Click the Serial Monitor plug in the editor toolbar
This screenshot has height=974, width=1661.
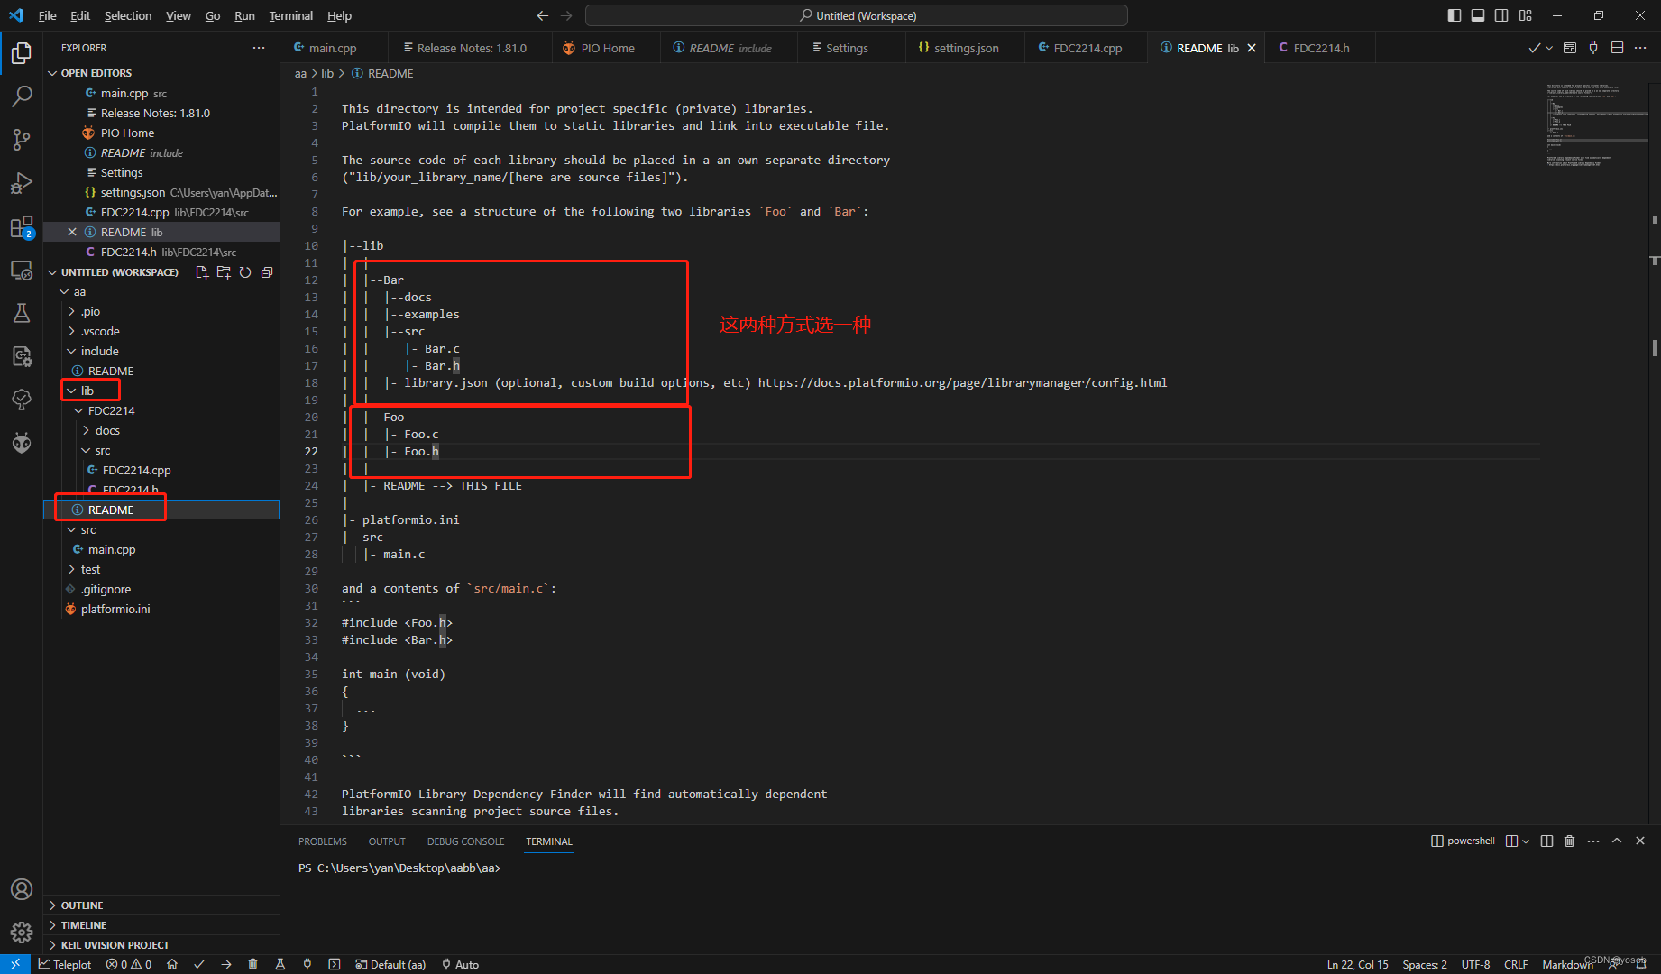click(1593, 48)
